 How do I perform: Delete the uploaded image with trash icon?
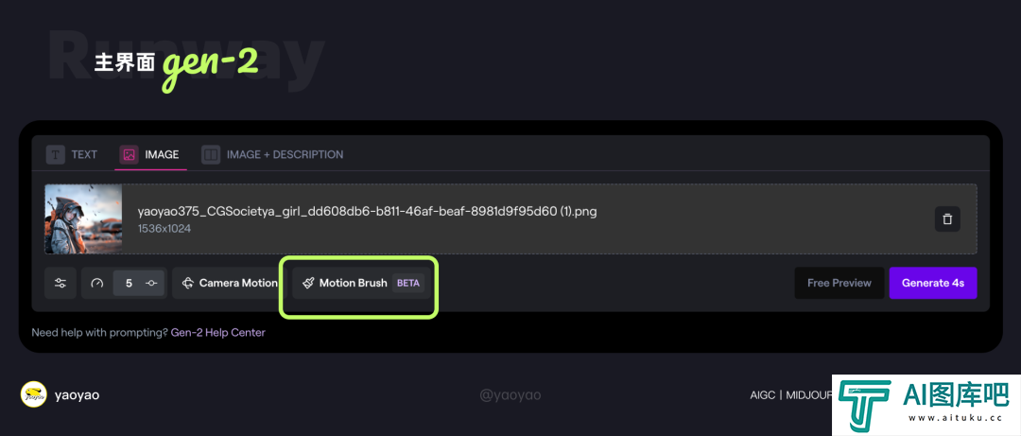tap(946, 219)
